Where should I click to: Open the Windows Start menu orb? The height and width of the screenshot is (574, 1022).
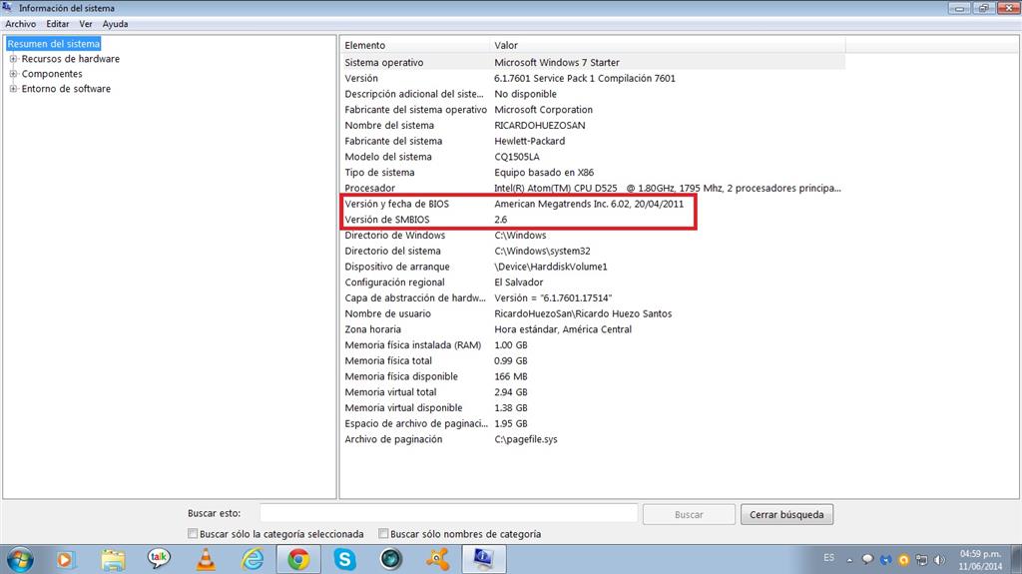tap(20, 560)
